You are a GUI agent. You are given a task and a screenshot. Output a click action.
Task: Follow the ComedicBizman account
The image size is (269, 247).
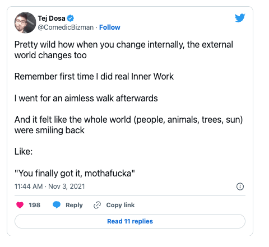[110, 27]
